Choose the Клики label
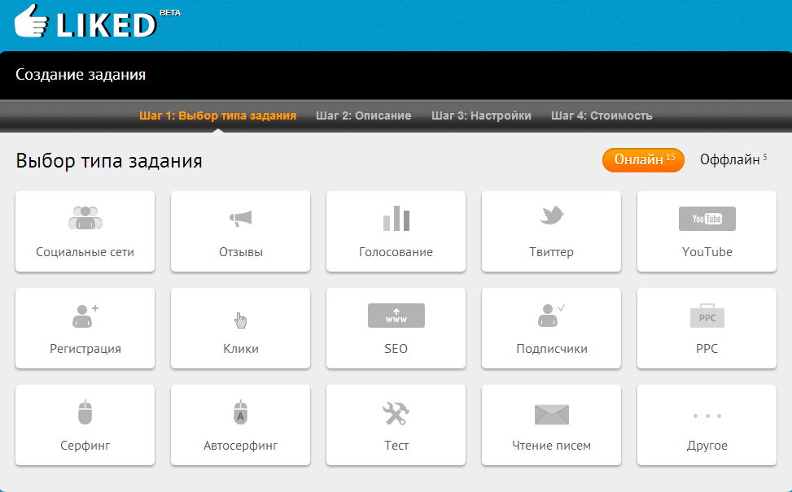 pyautogui.click(x=241, y=349)
